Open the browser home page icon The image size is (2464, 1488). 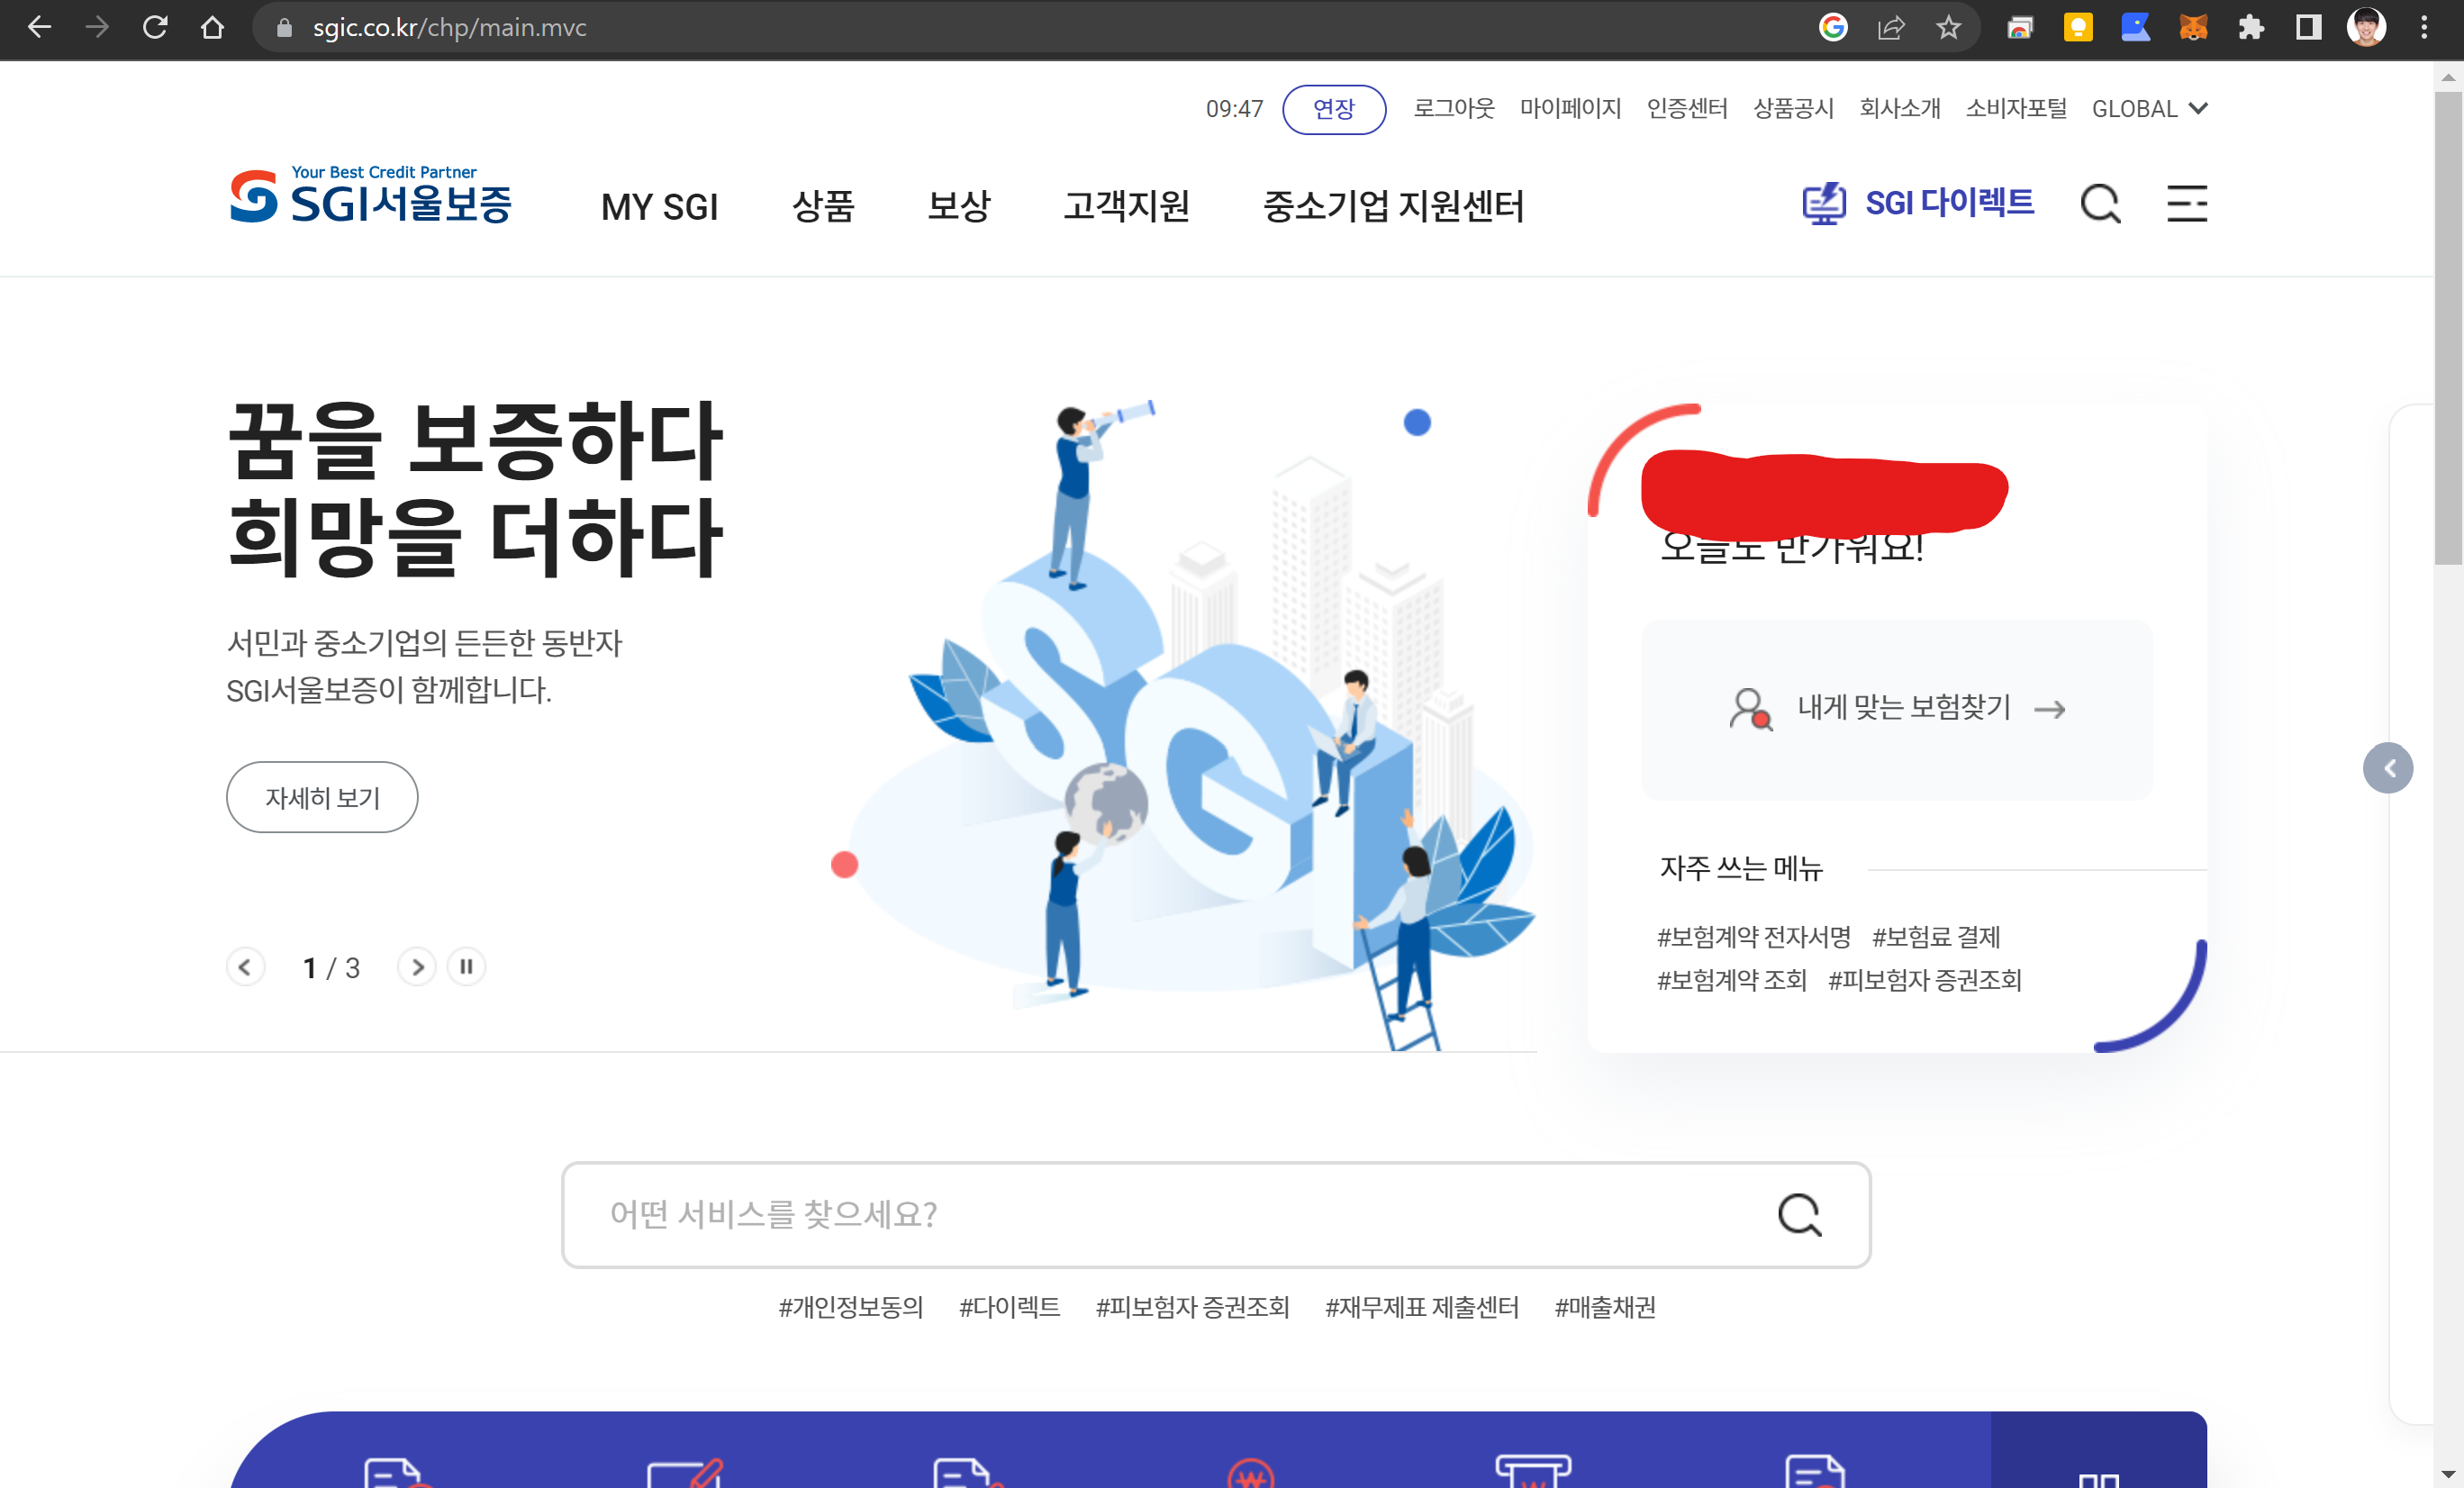[x=212, y=27]
